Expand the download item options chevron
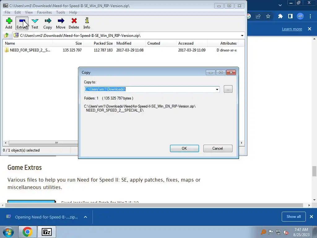The image size is (317, 238). [85, 217]
